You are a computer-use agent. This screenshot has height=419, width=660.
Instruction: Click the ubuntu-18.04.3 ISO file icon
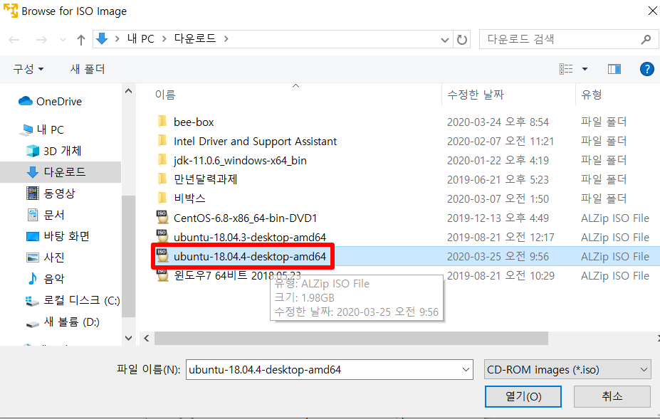coord(162,237)
